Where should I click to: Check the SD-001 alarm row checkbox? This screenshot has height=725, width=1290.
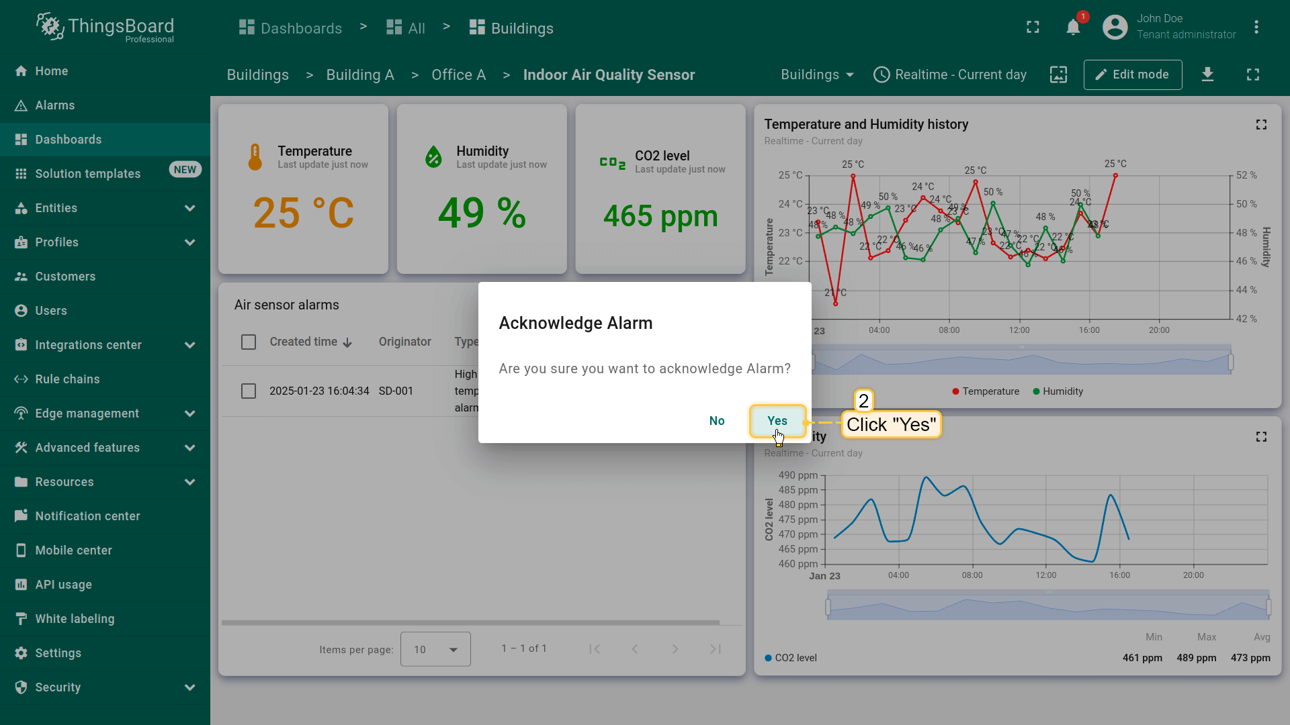(x=249, y=391)
